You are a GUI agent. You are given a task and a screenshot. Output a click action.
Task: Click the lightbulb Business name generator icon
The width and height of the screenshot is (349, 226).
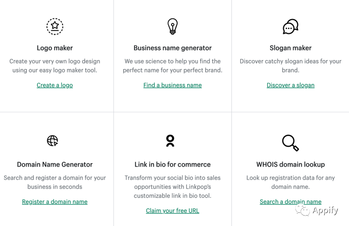pyautogui.click(x=173, y=27)
